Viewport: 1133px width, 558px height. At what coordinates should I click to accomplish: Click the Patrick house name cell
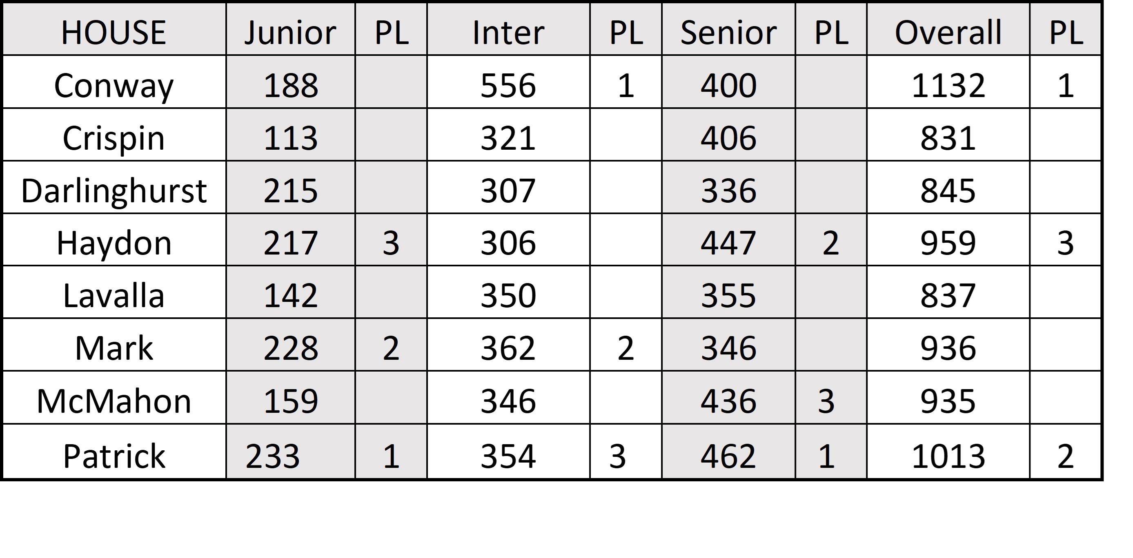click(x=114, y=456)
